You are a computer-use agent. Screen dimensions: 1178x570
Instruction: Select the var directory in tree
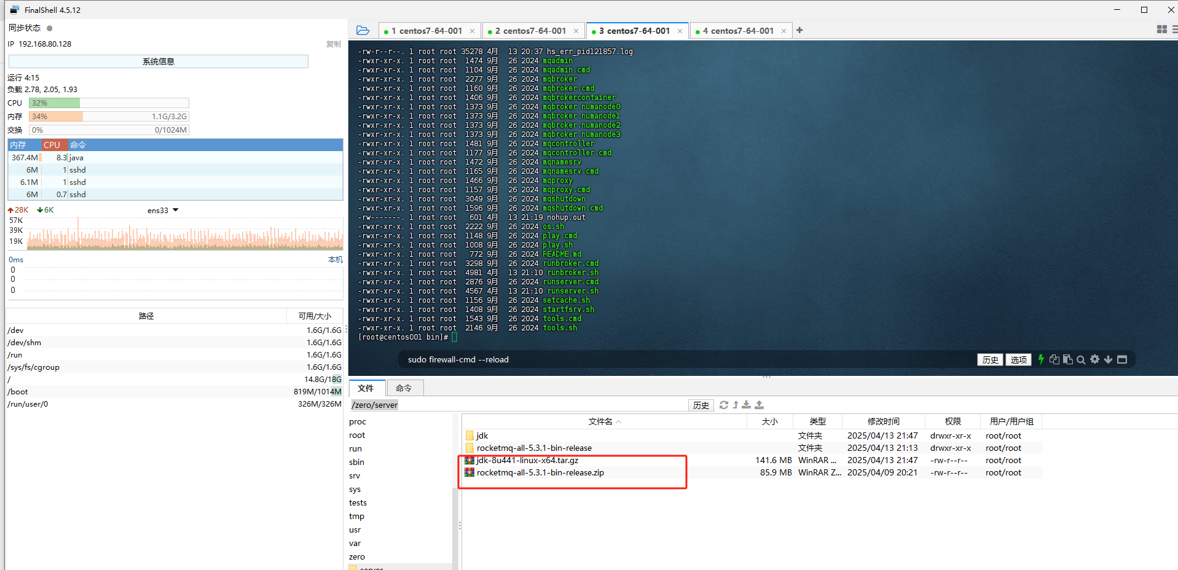(355, 544)
